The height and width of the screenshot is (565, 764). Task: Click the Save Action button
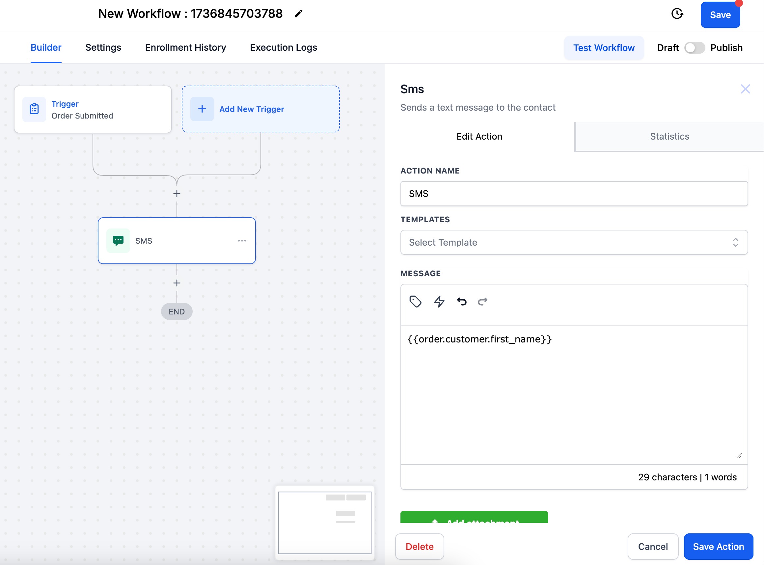tap(718, 546)
